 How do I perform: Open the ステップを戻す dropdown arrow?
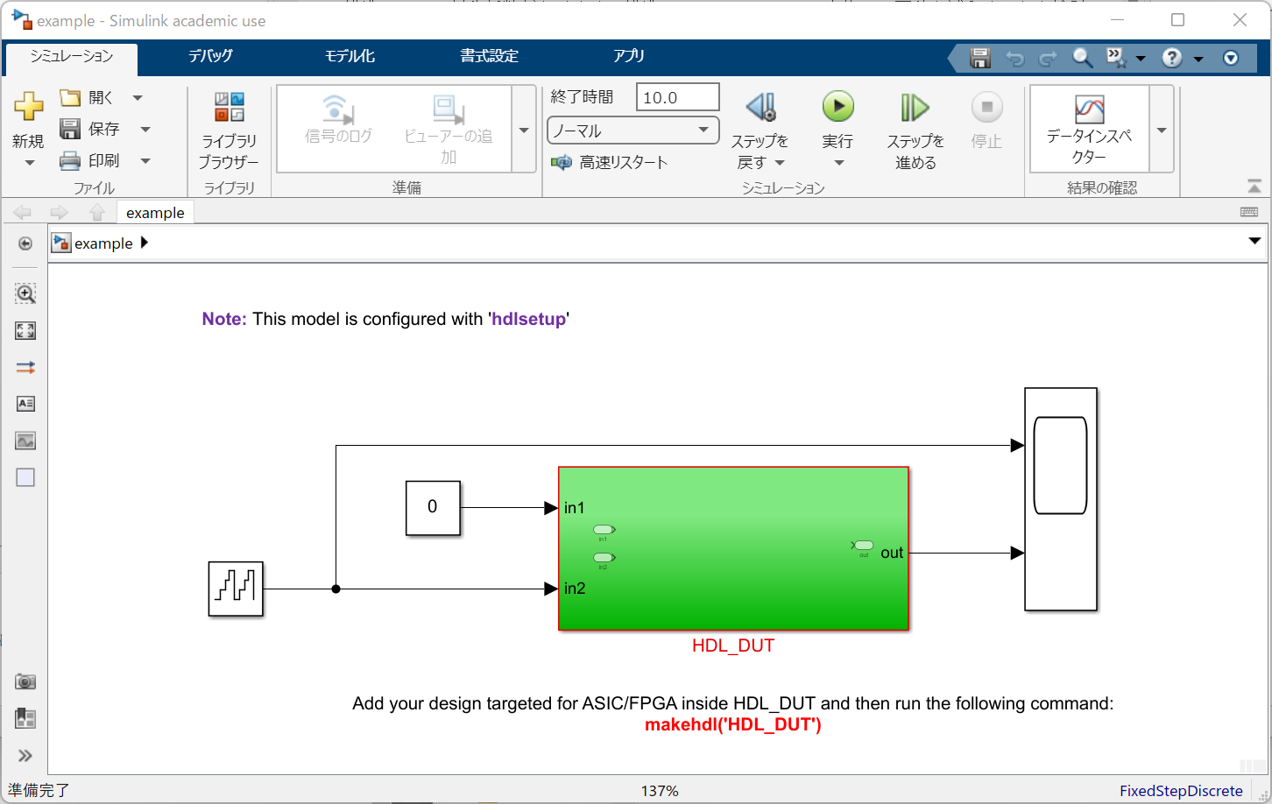(781, 162)
